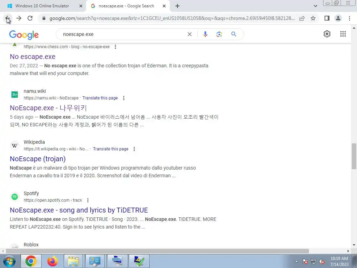Image resolution: width=357 pixels, height=268 pixels.
Task: Click inside the Google search input
Action: click(123, 34)
